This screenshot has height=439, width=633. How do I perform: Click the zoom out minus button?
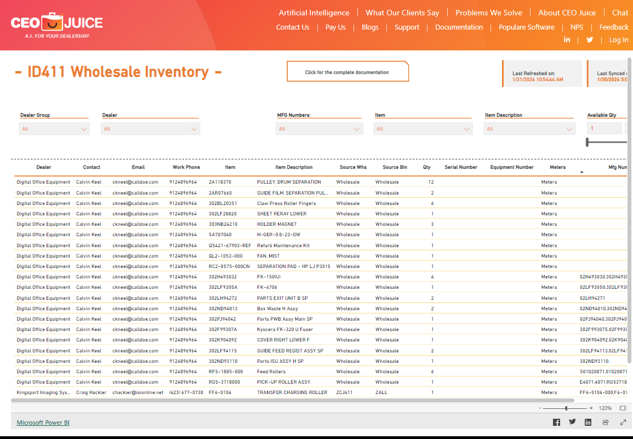[540, 408]
